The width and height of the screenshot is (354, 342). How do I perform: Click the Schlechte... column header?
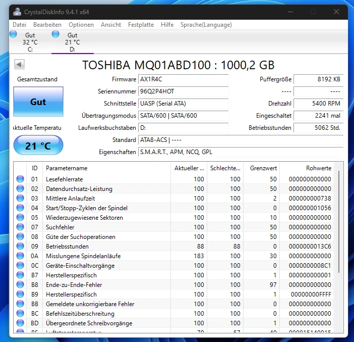[x=225, y=168]
